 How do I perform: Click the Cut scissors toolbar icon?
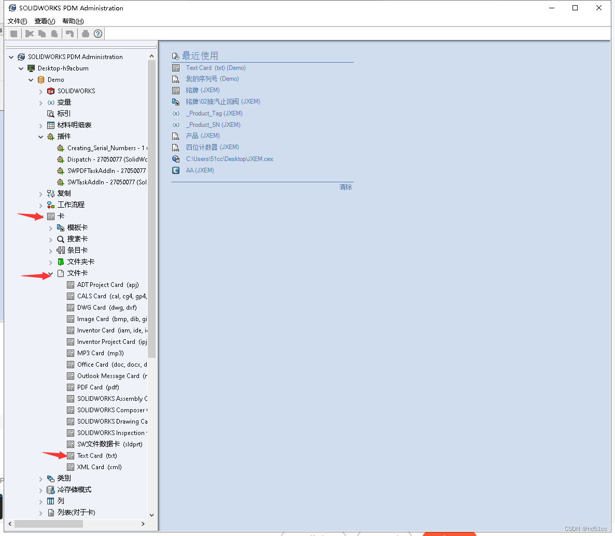coord(30,34)
